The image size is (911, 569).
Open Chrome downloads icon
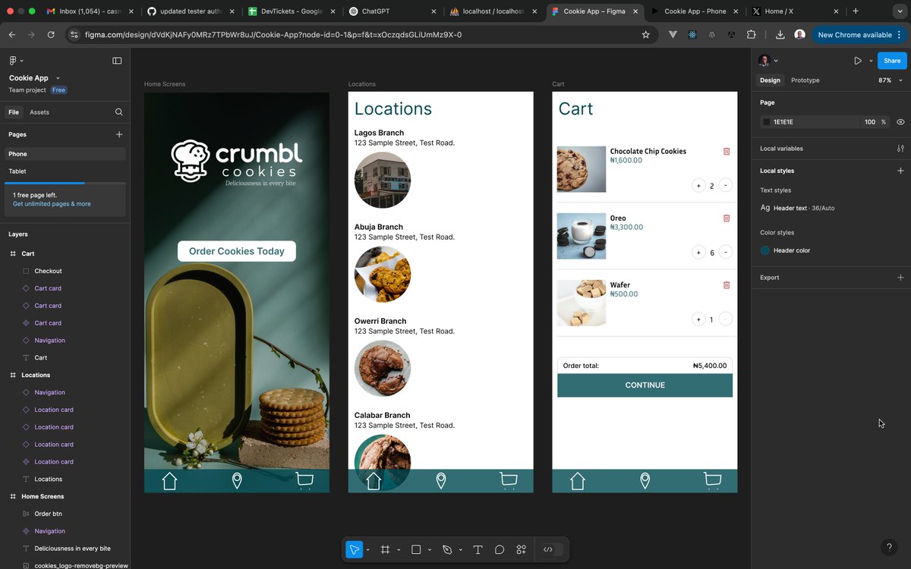[780, 35]
